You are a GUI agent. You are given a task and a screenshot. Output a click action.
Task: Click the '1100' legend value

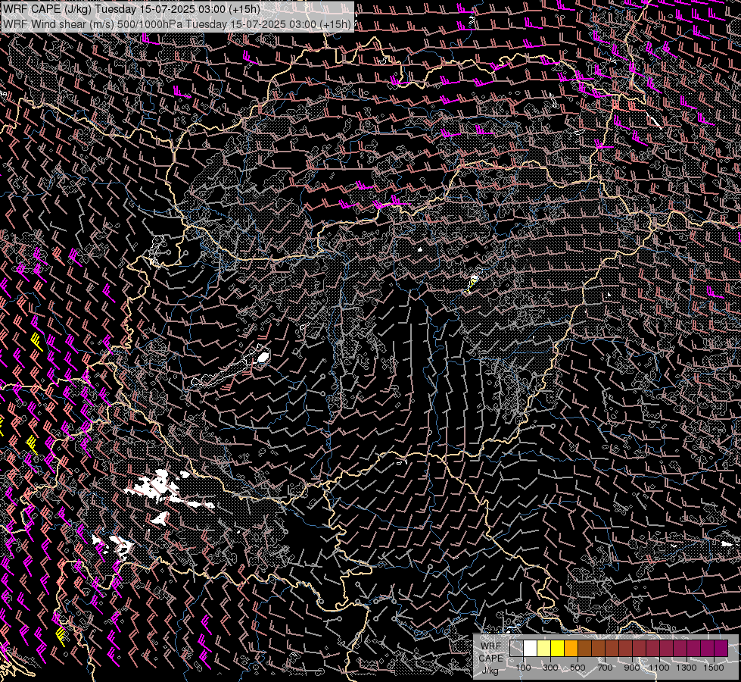pyautogui.click(x=659, y=668)
